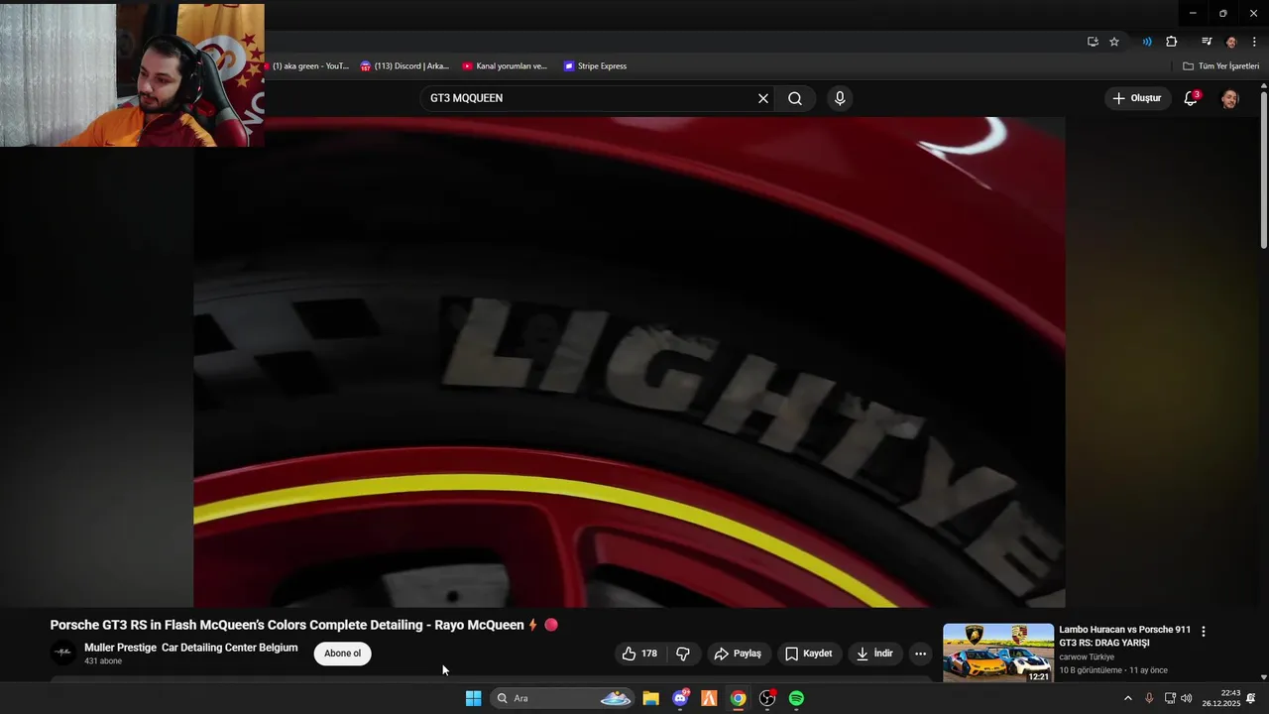Viewport: 1269px width, 714px height.
Task: Open the clock and date panel
Action: [x=1221, y=698]
